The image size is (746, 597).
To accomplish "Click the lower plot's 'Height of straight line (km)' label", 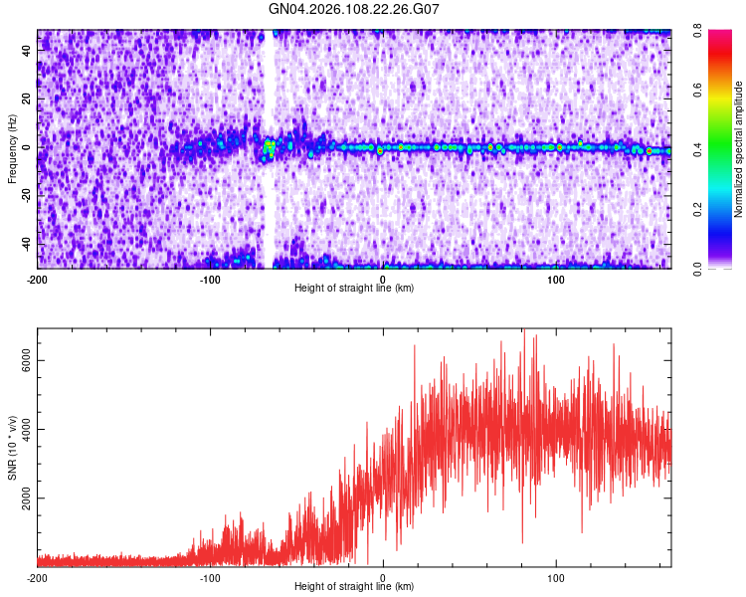I will point(354,586).
